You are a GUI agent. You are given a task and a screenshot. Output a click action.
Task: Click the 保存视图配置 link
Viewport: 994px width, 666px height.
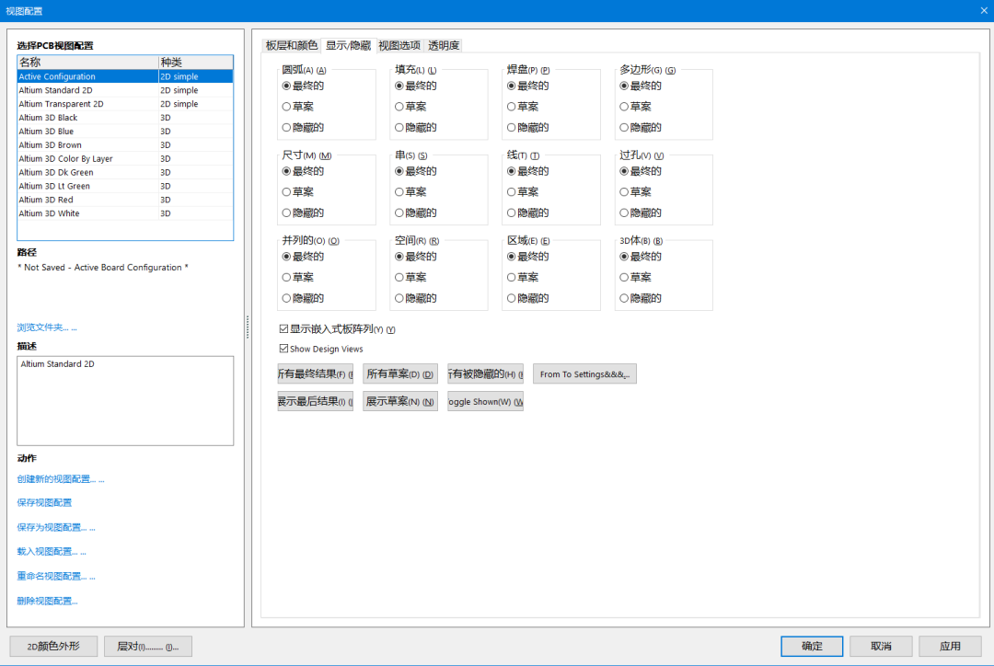tap(44, 503)
